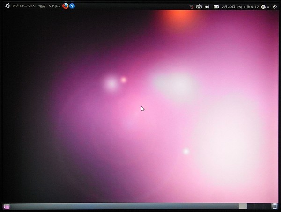
Task: Open the 場所 menu
Action: pyautogui.click(x=42, y=6)
